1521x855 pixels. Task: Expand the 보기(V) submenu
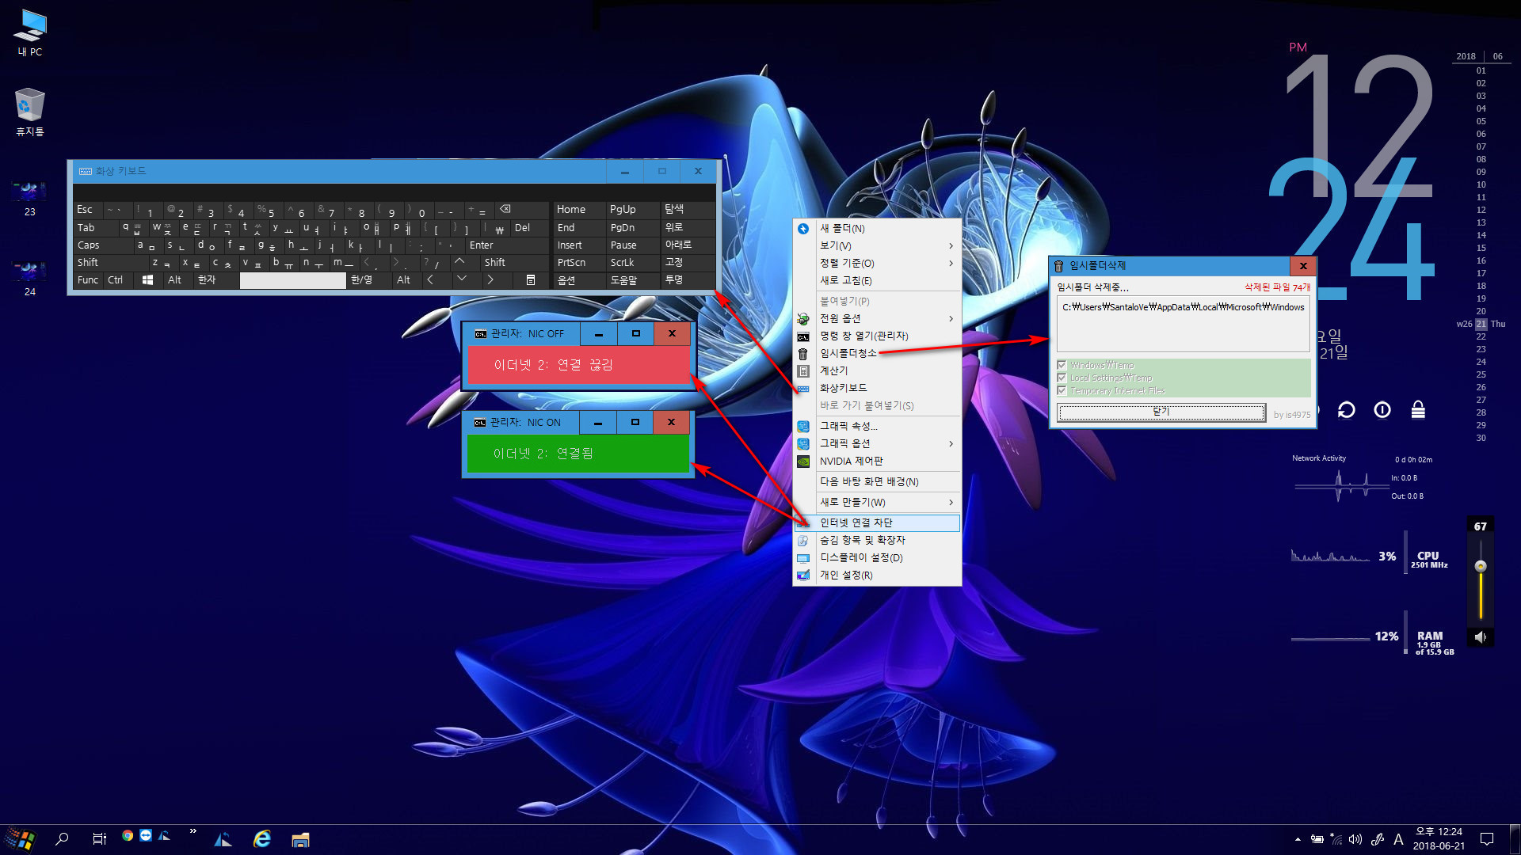pos(877,246)
